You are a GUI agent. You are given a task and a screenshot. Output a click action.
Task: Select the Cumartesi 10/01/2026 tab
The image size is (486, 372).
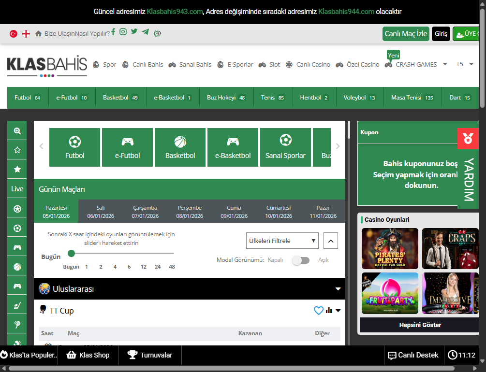point(279,212)
